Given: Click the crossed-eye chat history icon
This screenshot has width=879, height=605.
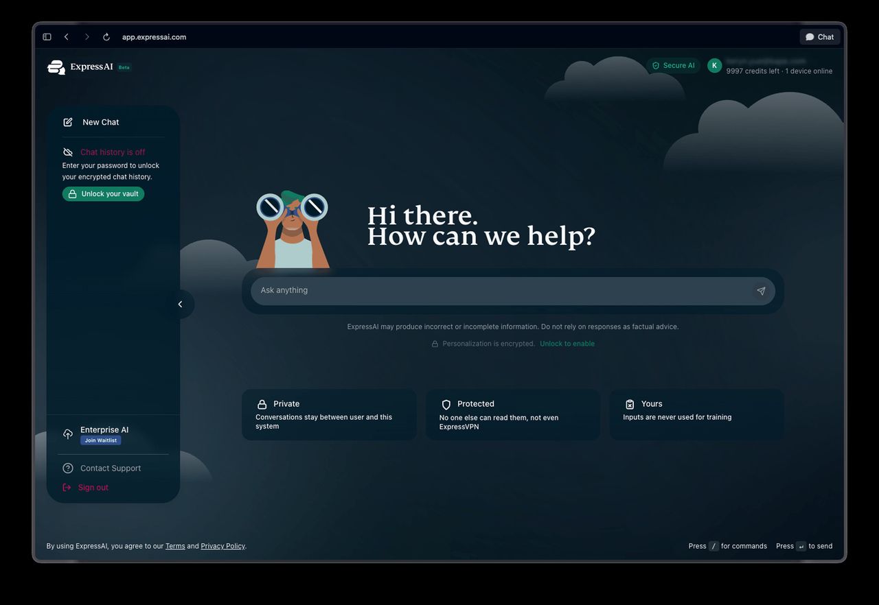Looking at the screenshot, I should coord(68,152).
